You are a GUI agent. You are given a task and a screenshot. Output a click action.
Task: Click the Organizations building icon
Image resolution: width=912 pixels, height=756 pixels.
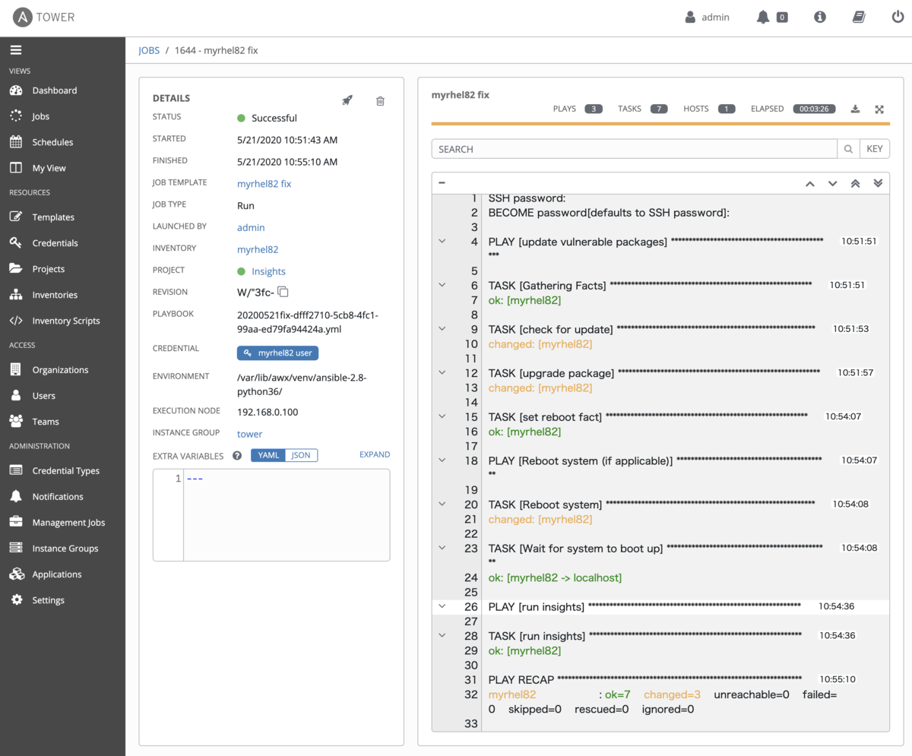click(16, 370)
